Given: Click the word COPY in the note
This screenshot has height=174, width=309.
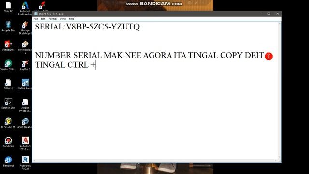Looking at the screenshot, I should [x=231, y=55].
